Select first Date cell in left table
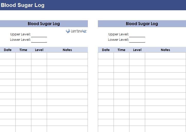186x132 pixels. coord(8,56)
